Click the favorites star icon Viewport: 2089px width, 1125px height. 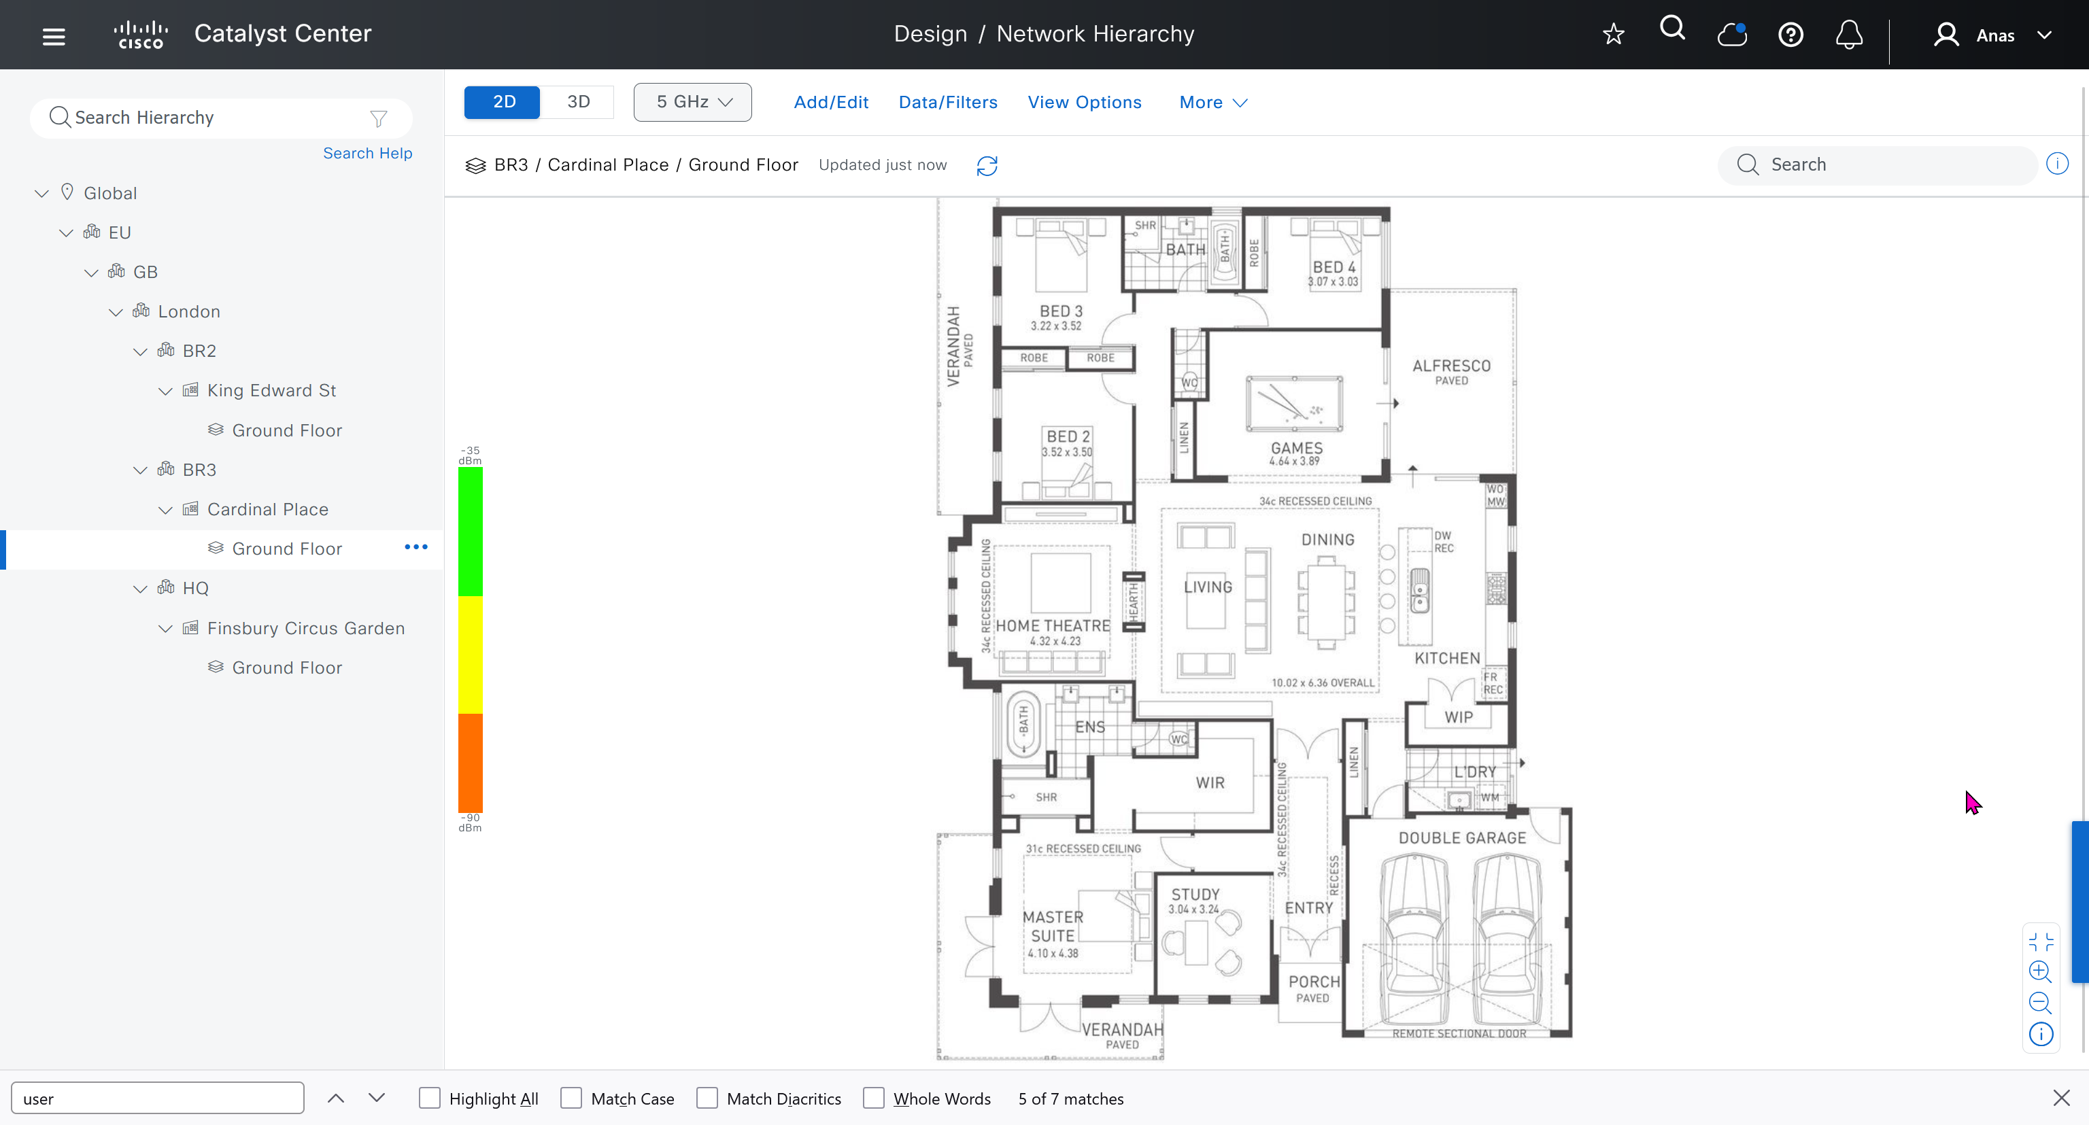[x=1613, y=35]
